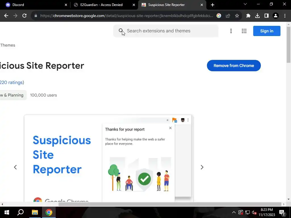Share this page via the share icon
This screenshot has height=218, width=291.
[x=228, y=16]
